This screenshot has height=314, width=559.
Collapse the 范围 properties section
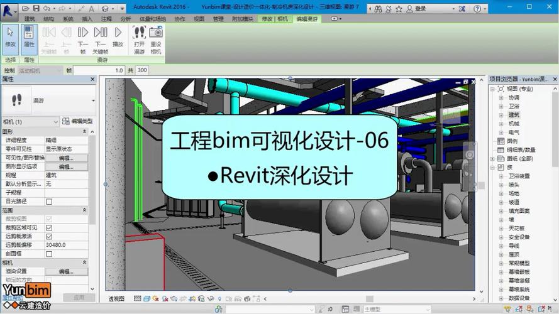[84, 210]
